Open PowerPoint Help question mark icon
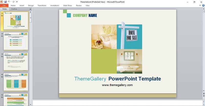Screen dimensions: 205x106 pos(203,5)
